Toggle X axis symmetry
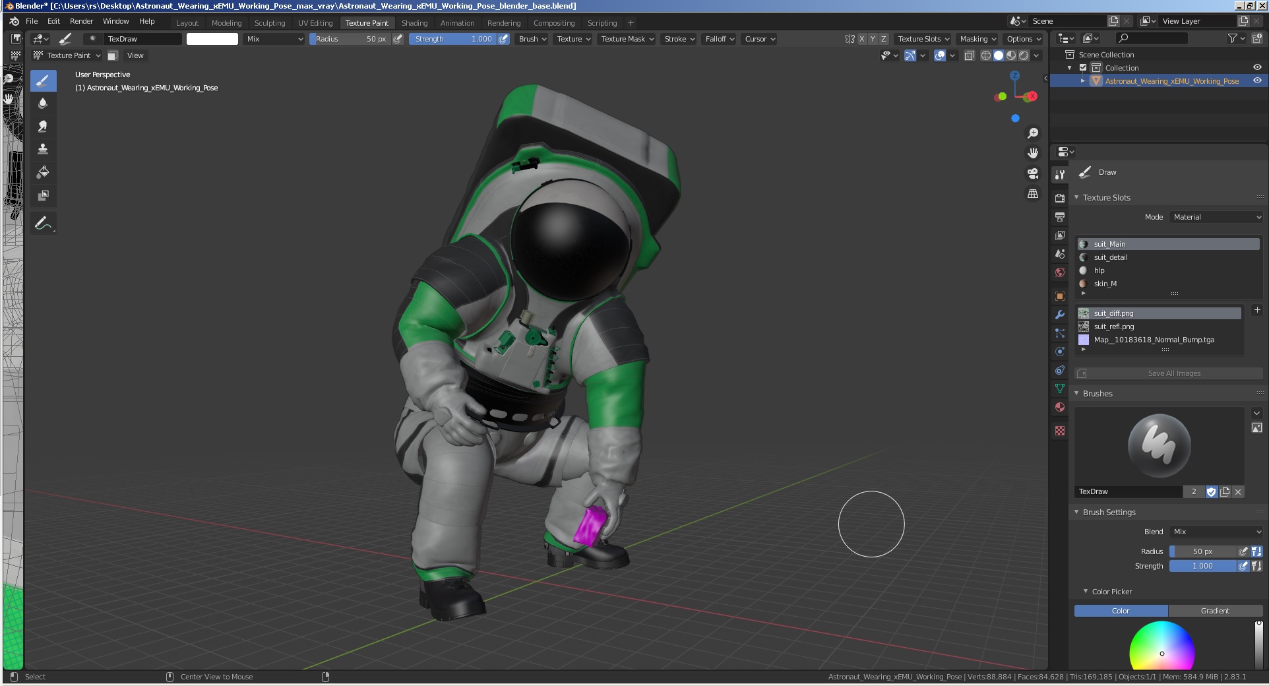The image size is (1269, 686). [861, 39]
